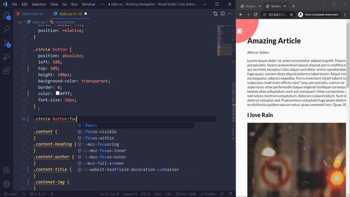
Task: Close the first browser tab
Action: [259, 6]
